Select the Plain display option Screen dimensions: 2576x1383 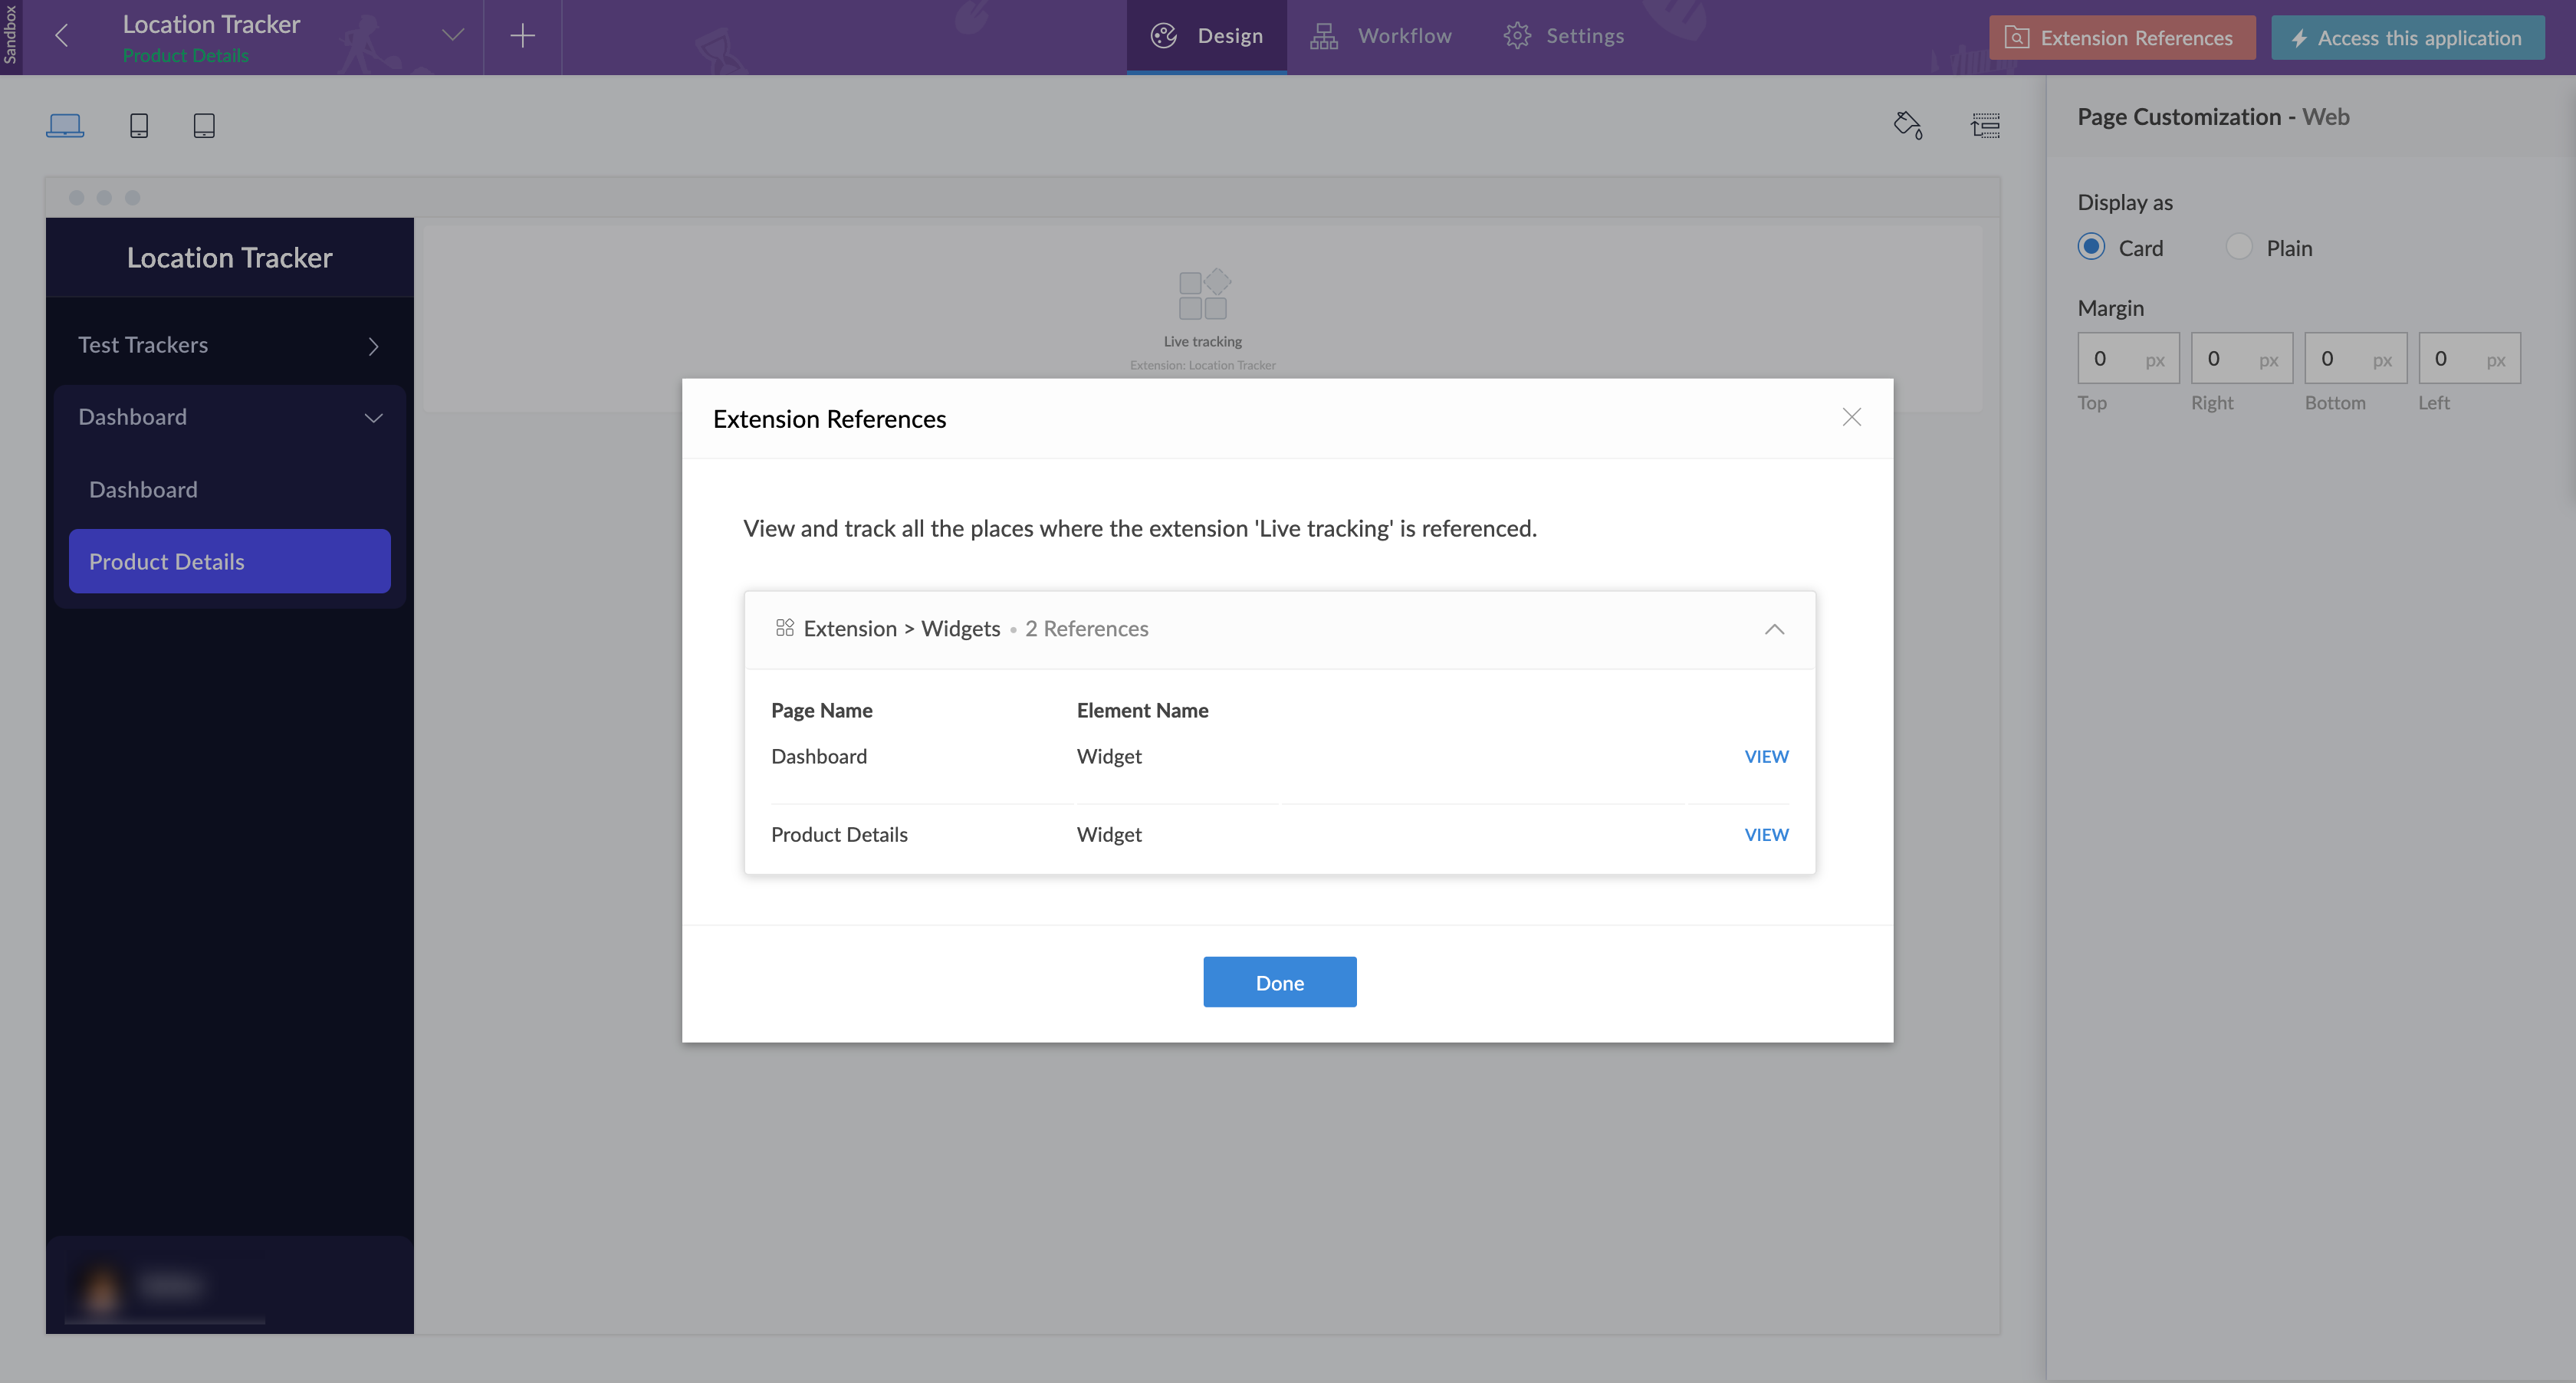point(2239,247)
